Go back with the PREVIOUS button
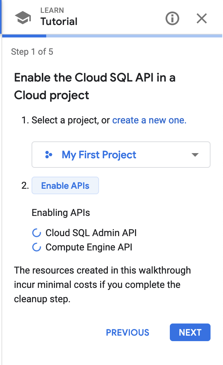 [128, 333]
